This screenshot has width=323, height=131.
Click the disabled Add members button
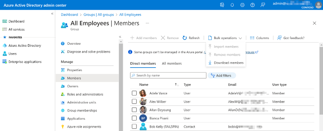coord(144,38)
